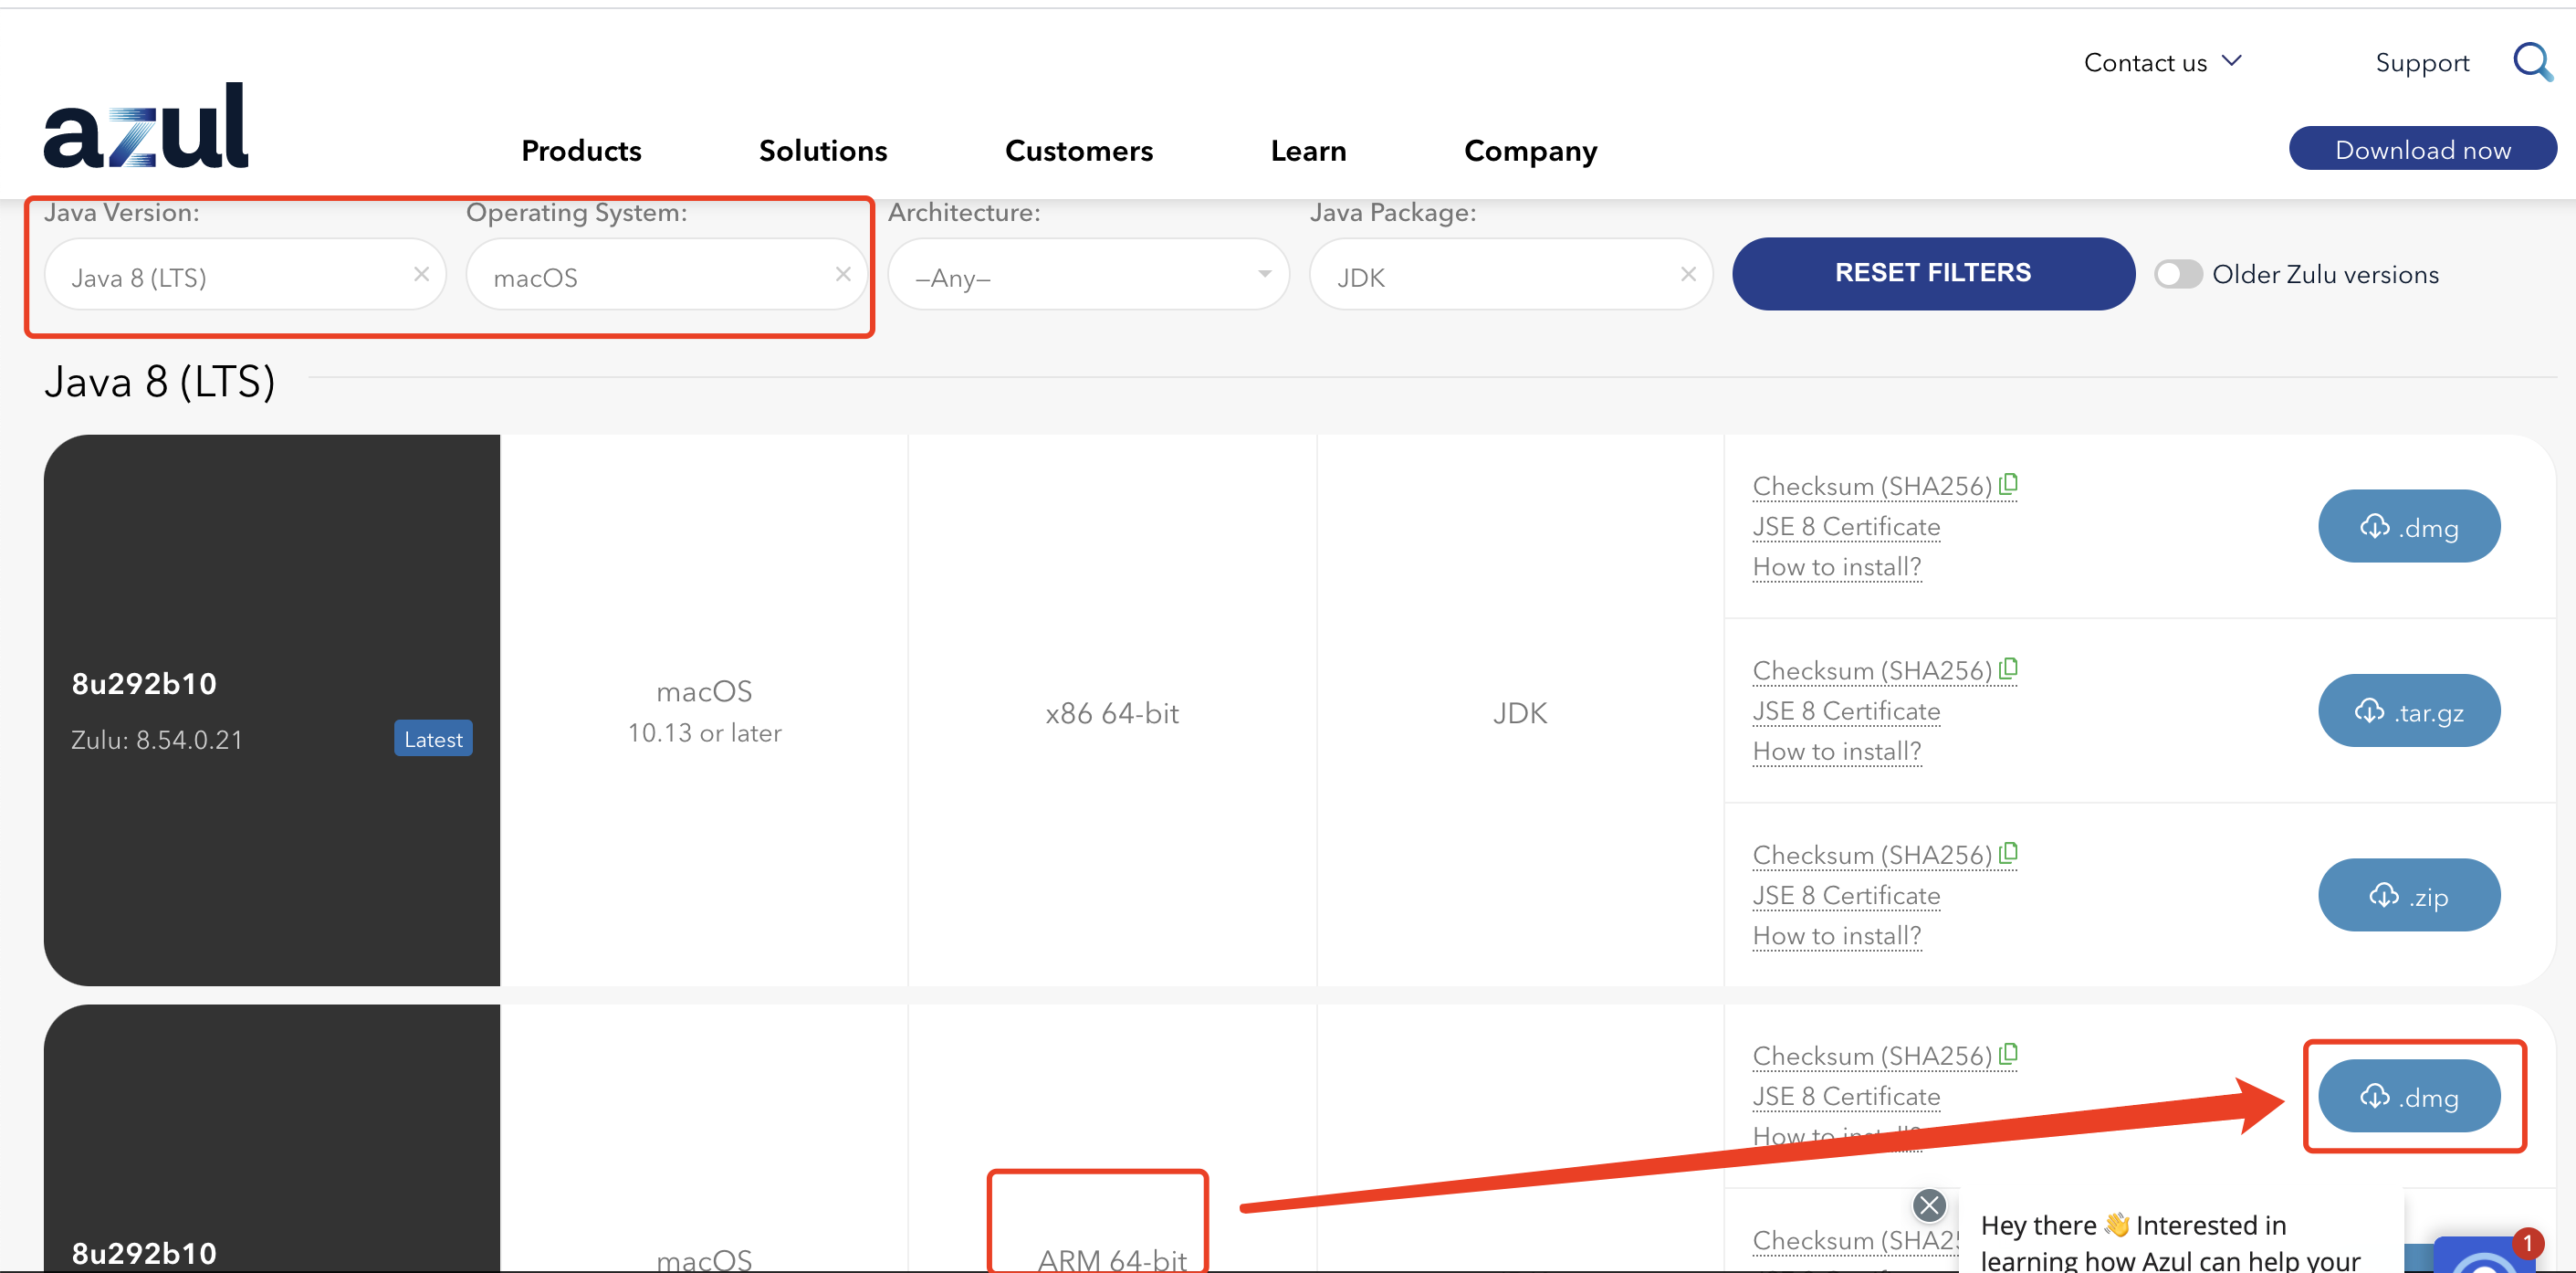Open How to install? for x86 .dmg

(1837, 566)
